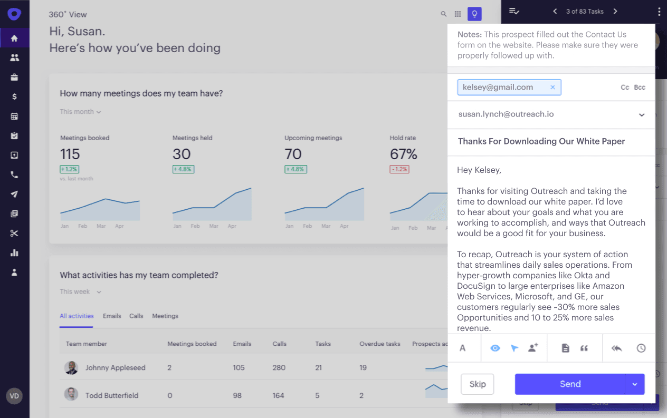667x418 pixels.
Task: Click the scissors Snippets sidebar icon
Action: point(14,234)
